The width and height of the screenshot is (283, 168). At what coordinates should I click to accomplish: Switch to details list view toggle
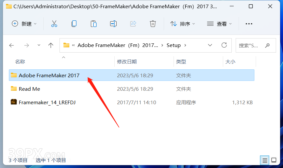click(265, 160)
